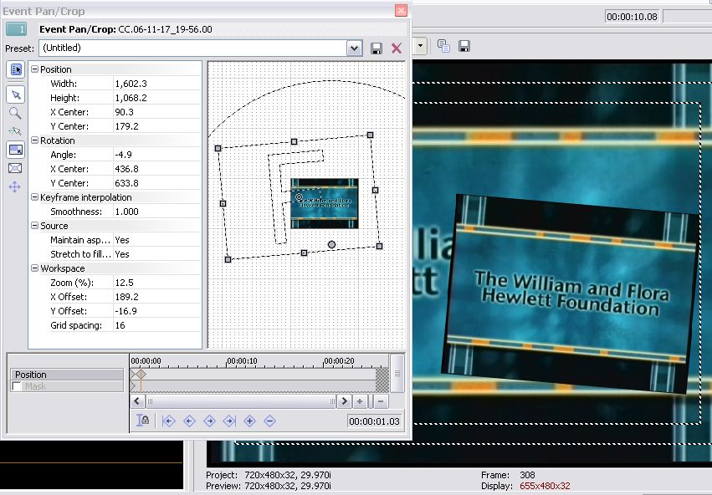Open preview quality dropdown arrow
The height and width of the screenshot is (495, 712).
421,46
